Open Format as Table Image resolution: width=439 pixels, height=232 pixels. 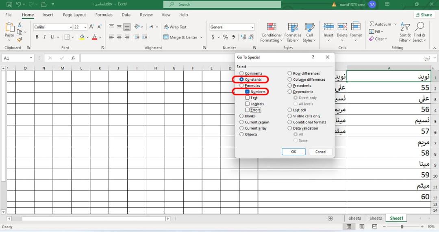pyautogui.click(x=293, y=32)
